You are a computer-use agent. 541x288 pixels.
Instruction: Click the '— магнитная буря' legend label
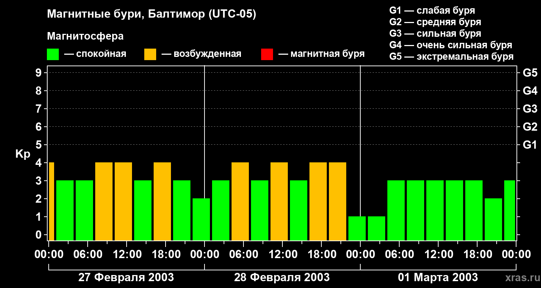[321, 54]
